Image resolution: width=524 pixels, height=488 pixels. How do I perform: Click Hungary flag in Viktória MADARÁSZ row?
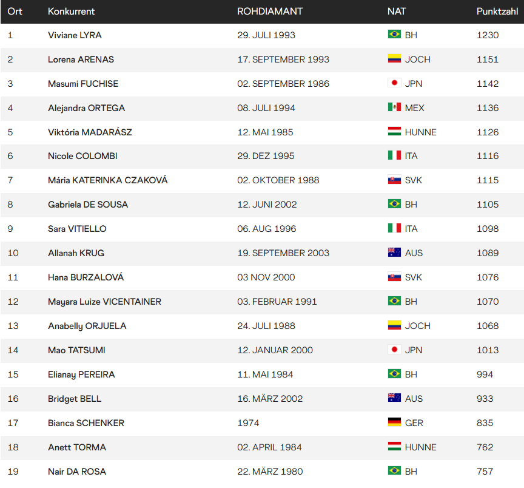click(394, 131)
